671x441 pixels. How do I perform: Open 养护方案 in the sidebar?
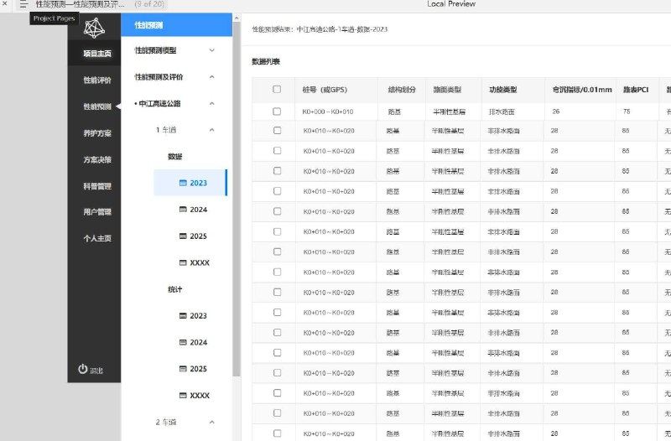(97, 133)
